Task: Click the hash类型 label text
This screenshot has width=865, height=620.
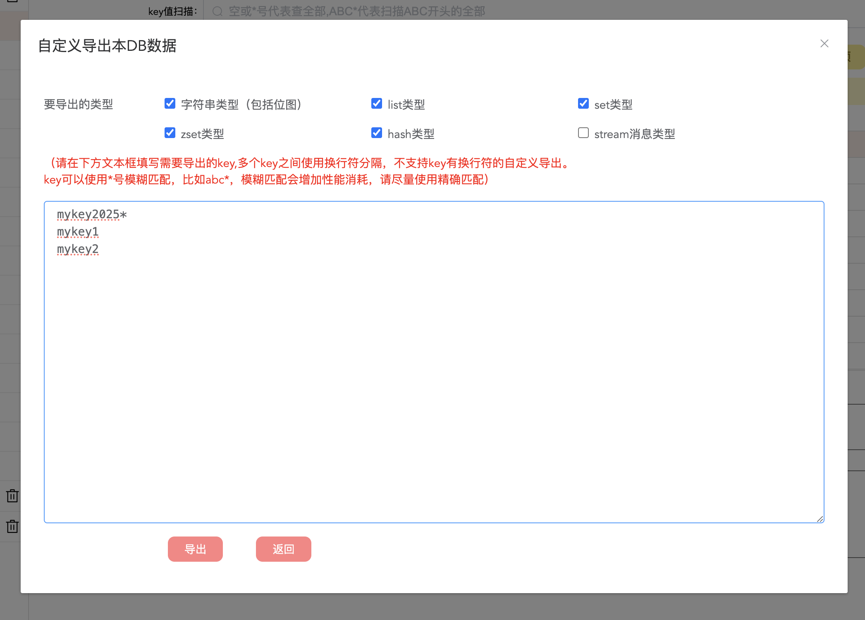Action: click(x=411, y=134)
